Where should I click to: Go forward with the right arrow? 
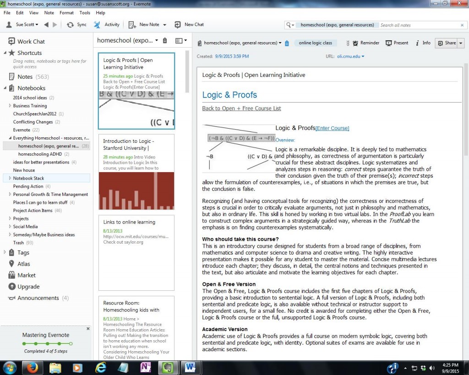click(55, 25)
